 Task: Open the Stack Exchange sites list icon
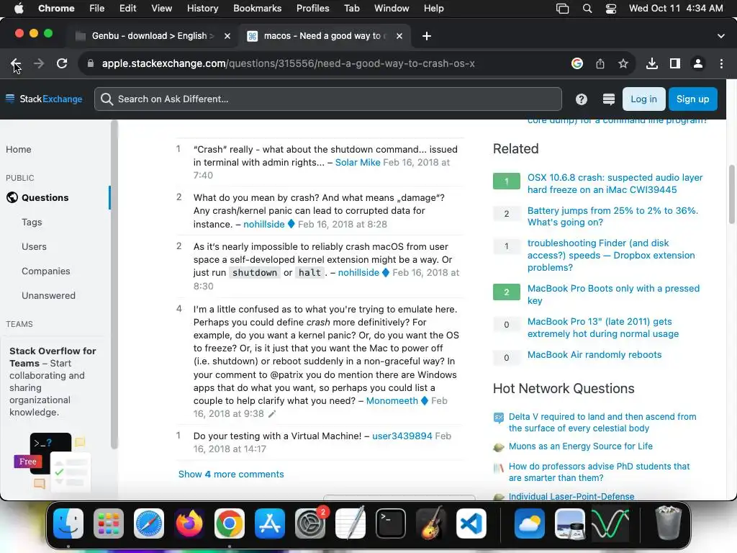tap(609, 99)
